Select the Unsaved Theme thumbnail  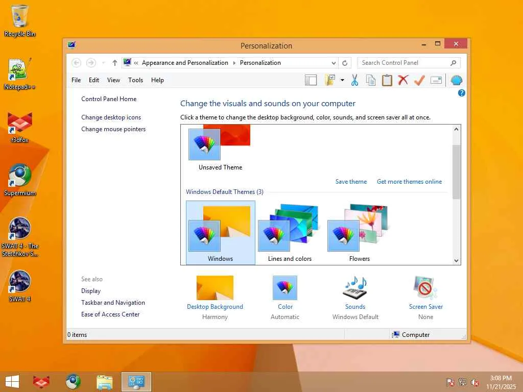[x=220, y=149]
